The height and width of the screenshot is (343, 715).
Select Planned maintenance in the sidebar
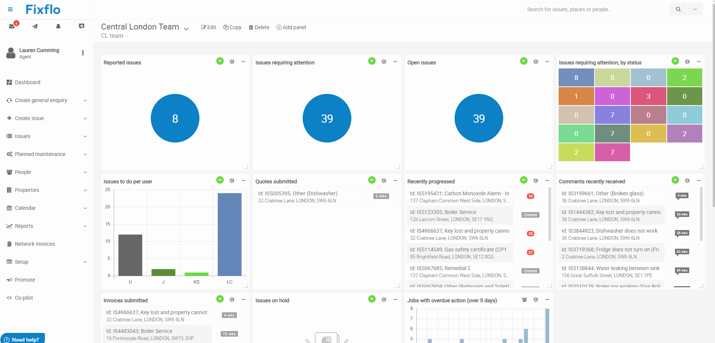[40, 154]
